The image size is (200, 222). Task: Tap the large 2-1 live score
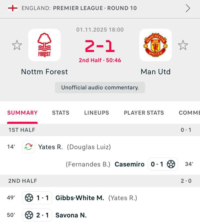tap(100, 46)
